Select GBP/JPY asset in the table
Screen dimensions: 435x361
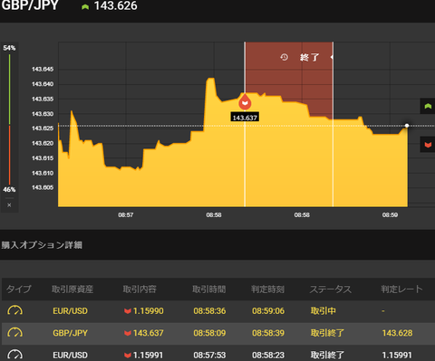[x=70, y=333]
